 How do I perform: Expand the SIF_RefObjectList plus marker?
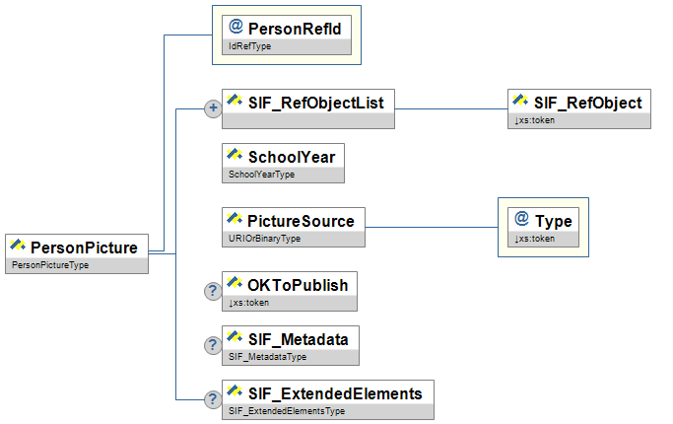(212, 107)
